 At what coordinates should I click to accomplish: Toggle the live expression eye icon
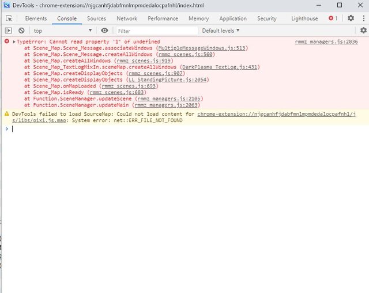104,31
